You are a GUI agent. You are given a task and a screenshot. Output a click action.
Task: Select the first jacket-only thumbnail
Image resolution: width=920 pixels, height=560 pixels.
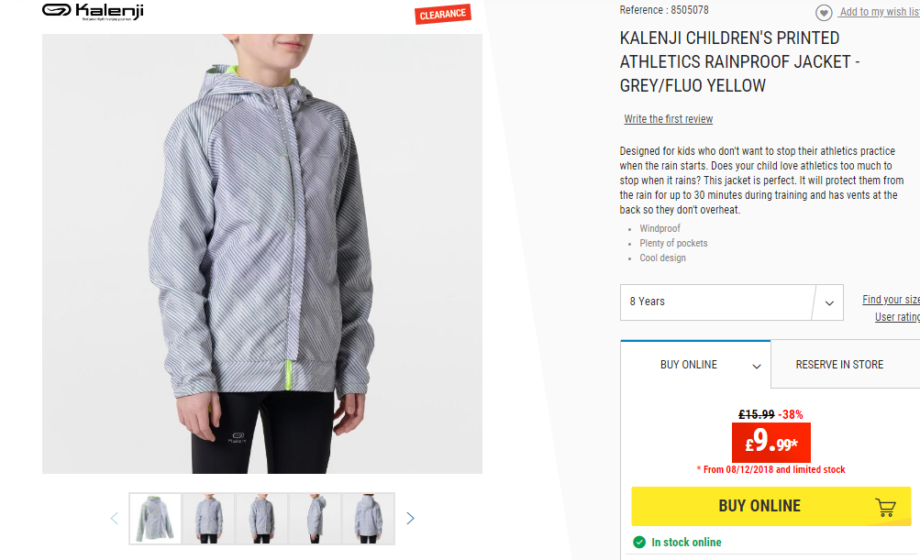click(156, 519)
